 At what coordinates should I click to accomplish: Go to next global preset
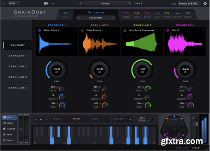coord(129,3)
